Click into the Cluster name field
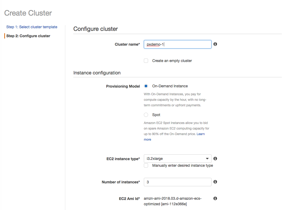 177,44
